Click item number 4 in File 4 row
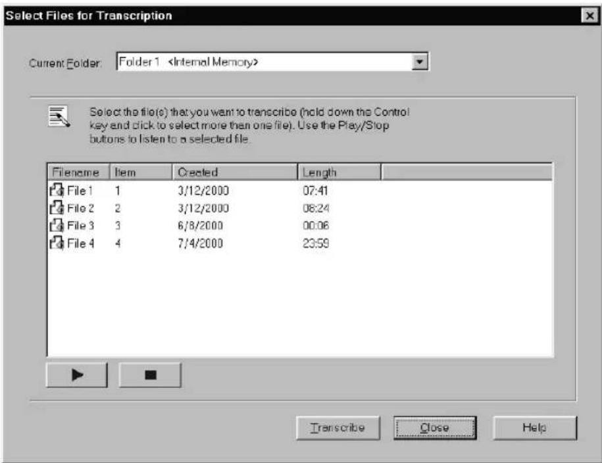 click(x=118, y=243)
